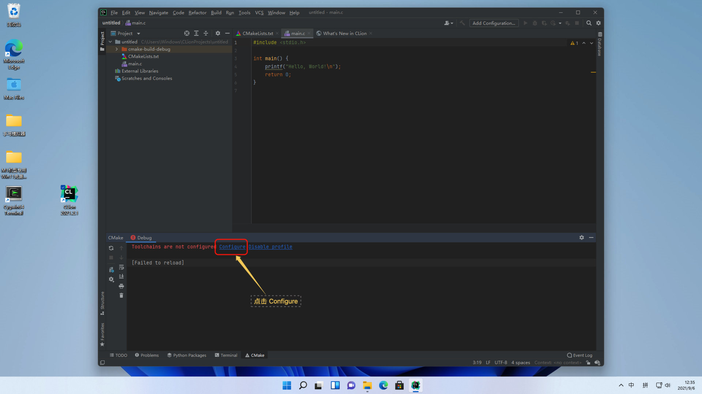The image size is (702, 394).
Task: Open Microsoft Edge from the taskbar
Action: point(383,385)
